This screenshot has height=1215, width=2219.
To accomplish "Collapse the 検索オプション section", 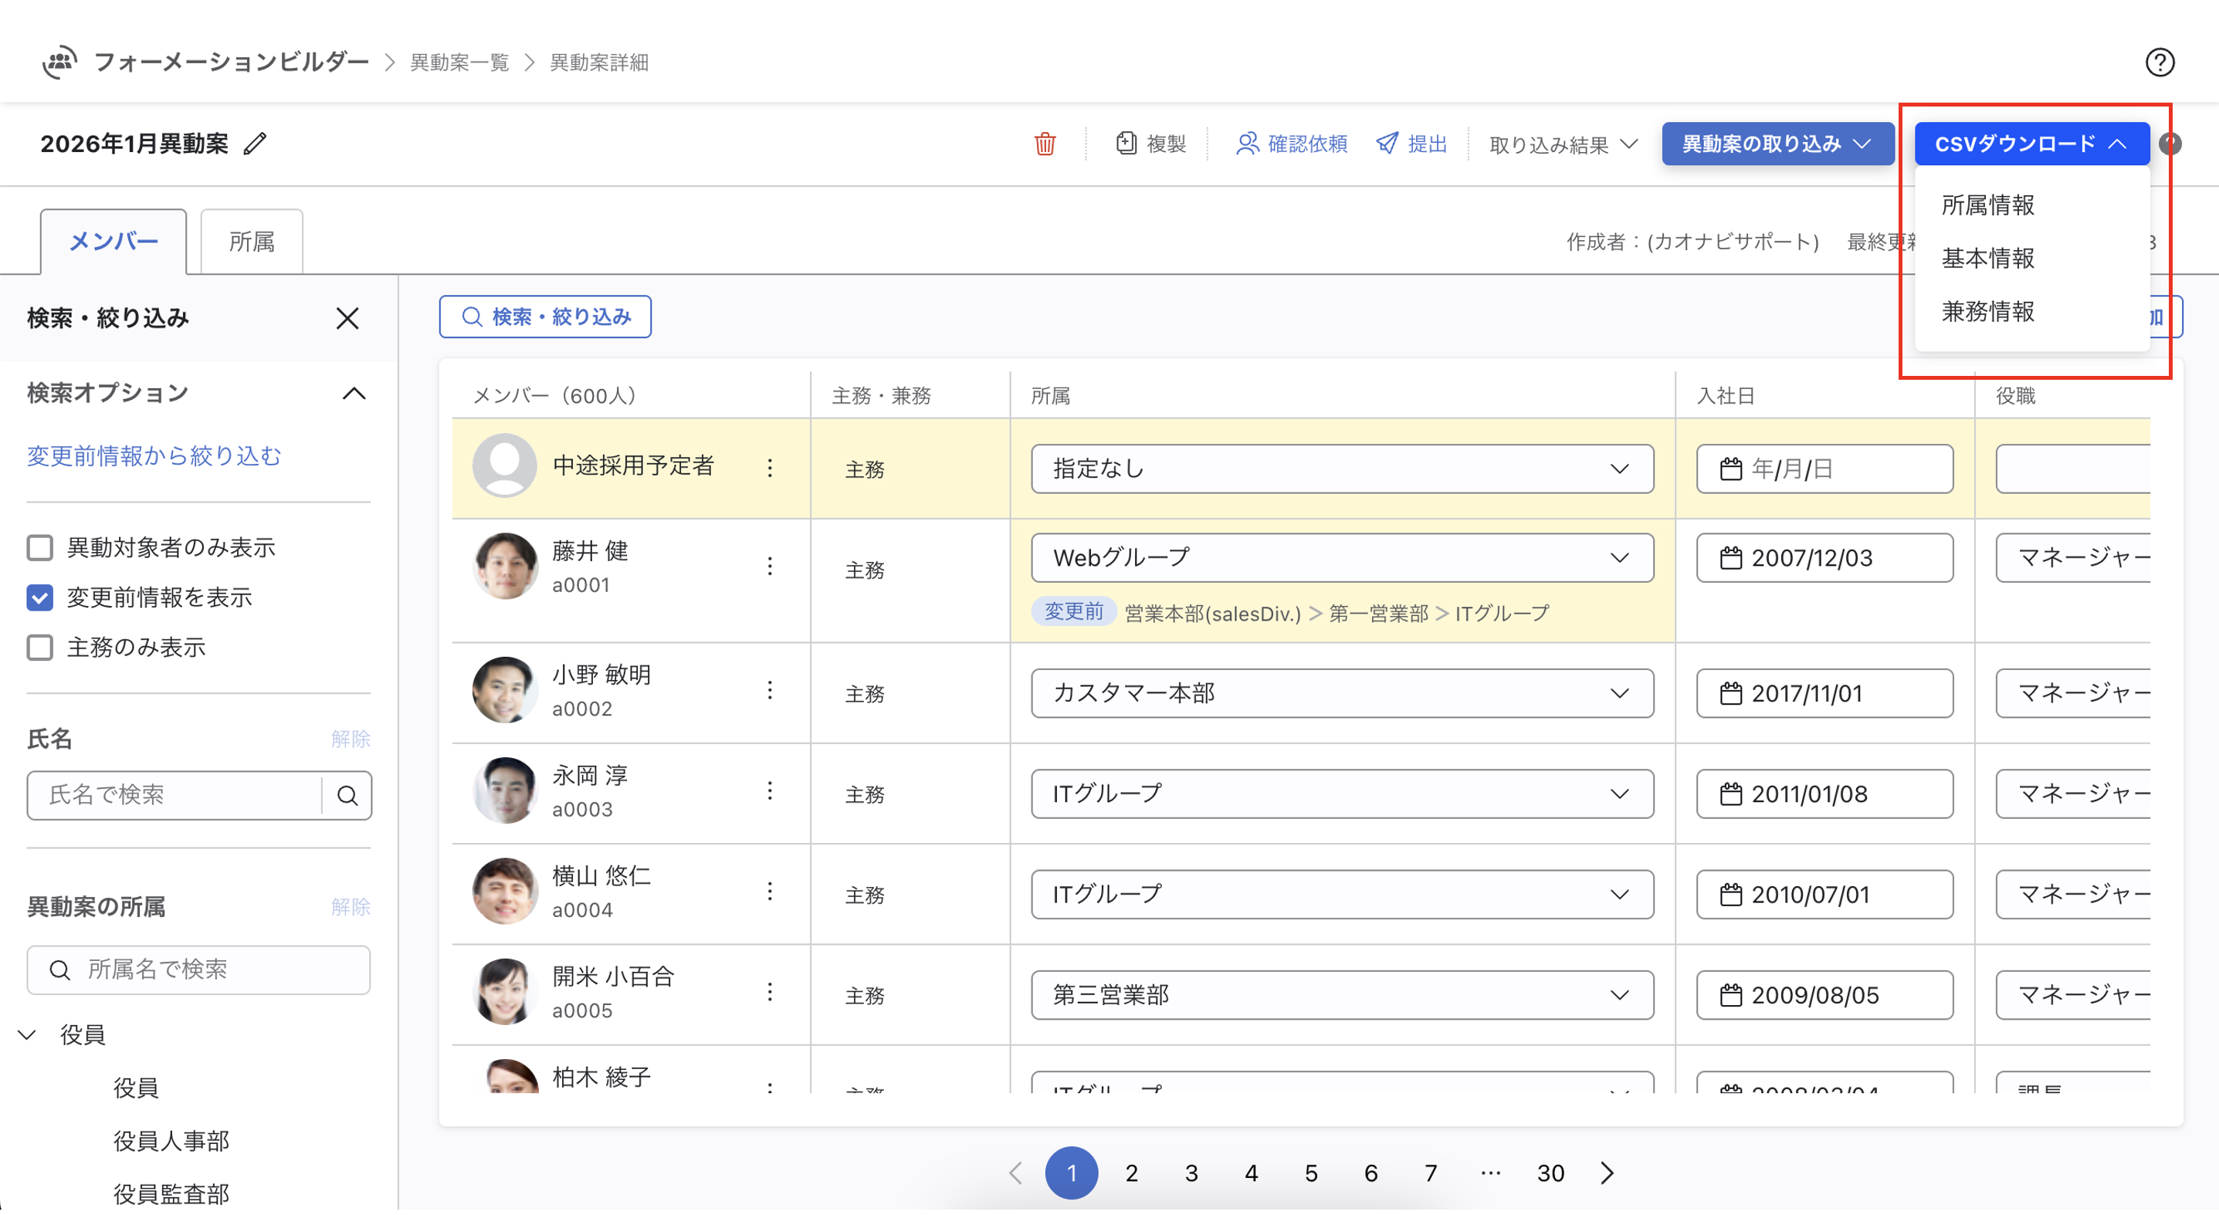I will tap(354, 394).
